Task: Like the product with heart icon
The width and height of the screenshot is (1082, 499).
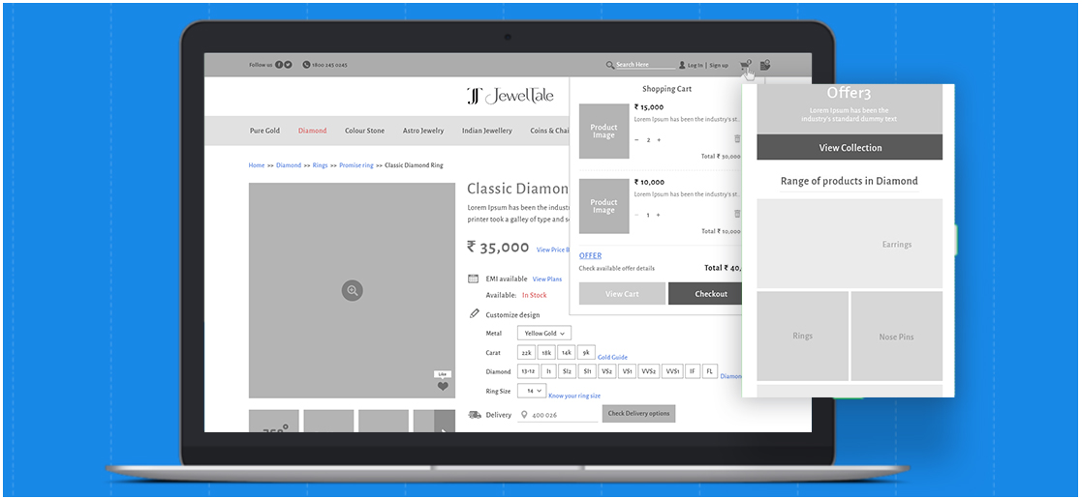Action: click(443, 386)
